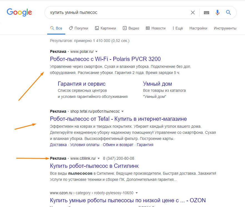Click the Ситилинк ad description text
The image size is (245, 207).
click(x=133, y=176)
